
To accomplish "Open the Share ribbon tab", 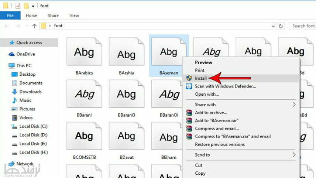I will [x=53, y=16].
